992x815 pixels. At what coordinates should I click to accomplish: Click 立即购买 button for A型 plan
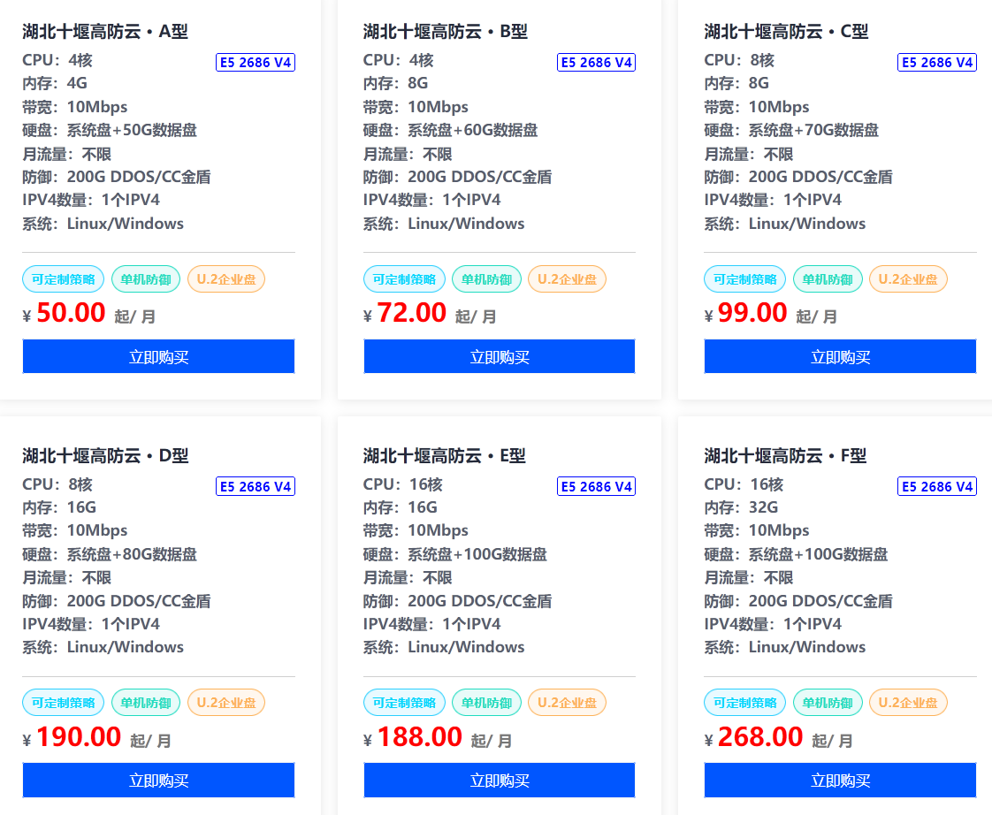[x=158, y=357]
